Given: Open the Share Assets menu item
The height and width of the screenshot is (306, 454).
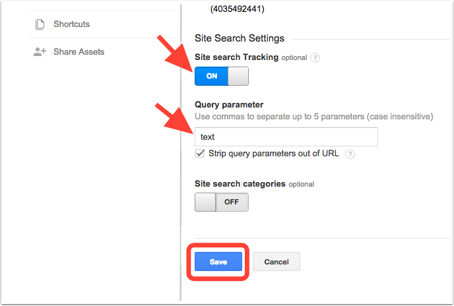Looking at the screenshot, I should point(79,52).
